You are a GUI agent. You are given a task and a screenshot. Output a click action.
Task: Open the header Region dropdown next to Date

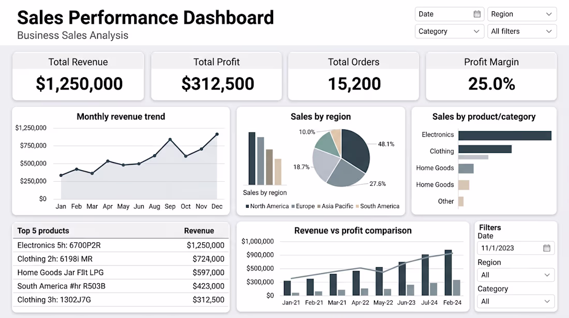(x=522, y=14)
